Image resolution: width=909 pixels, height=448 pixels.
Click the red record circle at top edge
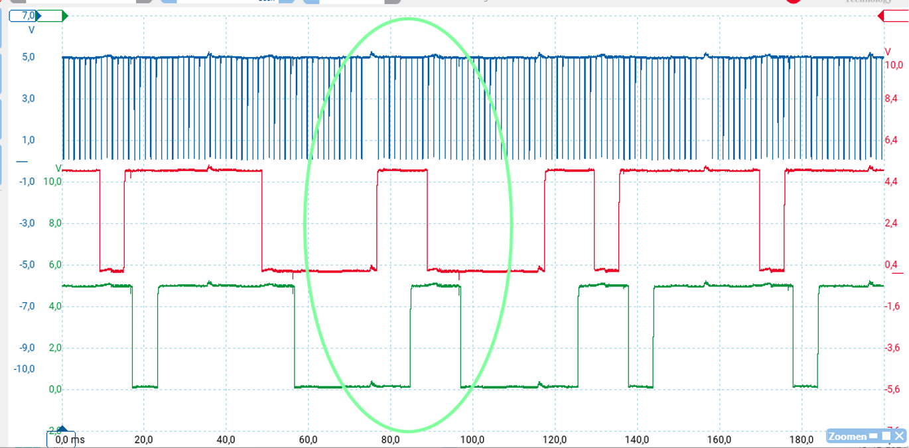click(x=793, y=2)
